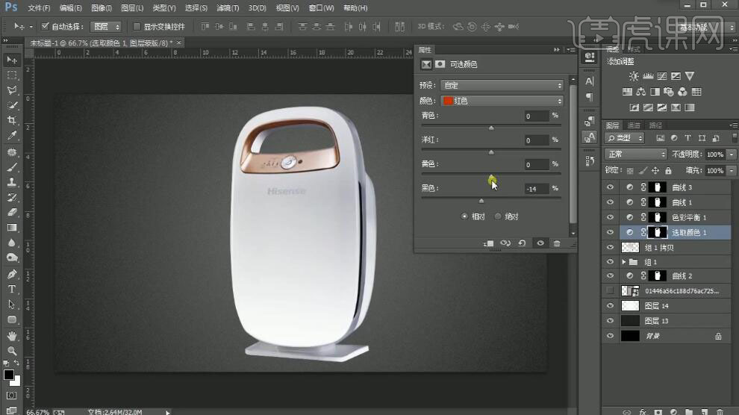Click the Brightness/Contrast sun adjustment icon
This screenshot has width=739, height=415.
point(634,76)
